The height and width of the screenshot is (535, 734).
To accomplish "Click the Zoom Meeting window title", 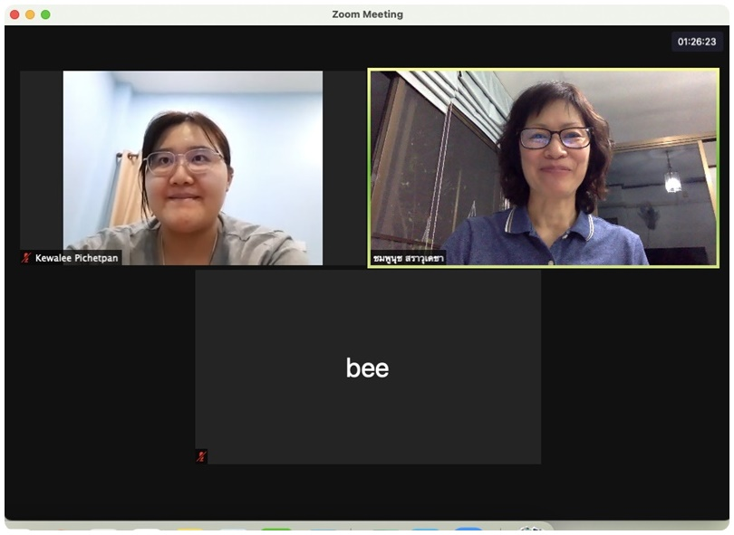I will 367,14.
